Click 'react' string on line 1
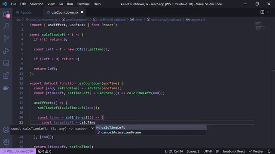The height and width of the screenshot is (154, 275). click(108, 25)
